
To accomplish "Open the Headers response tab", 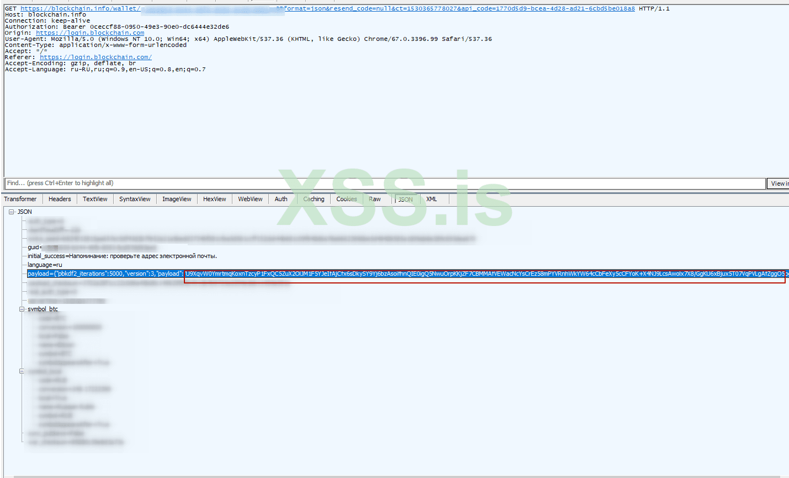I will coord(60,199).
